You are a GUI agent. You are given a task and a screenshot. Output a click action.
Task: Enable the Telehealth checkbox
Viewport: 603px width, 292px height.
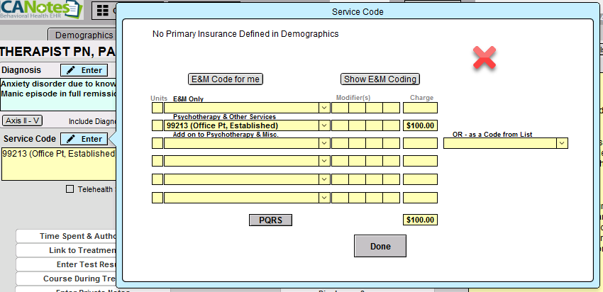click(70, 189)
